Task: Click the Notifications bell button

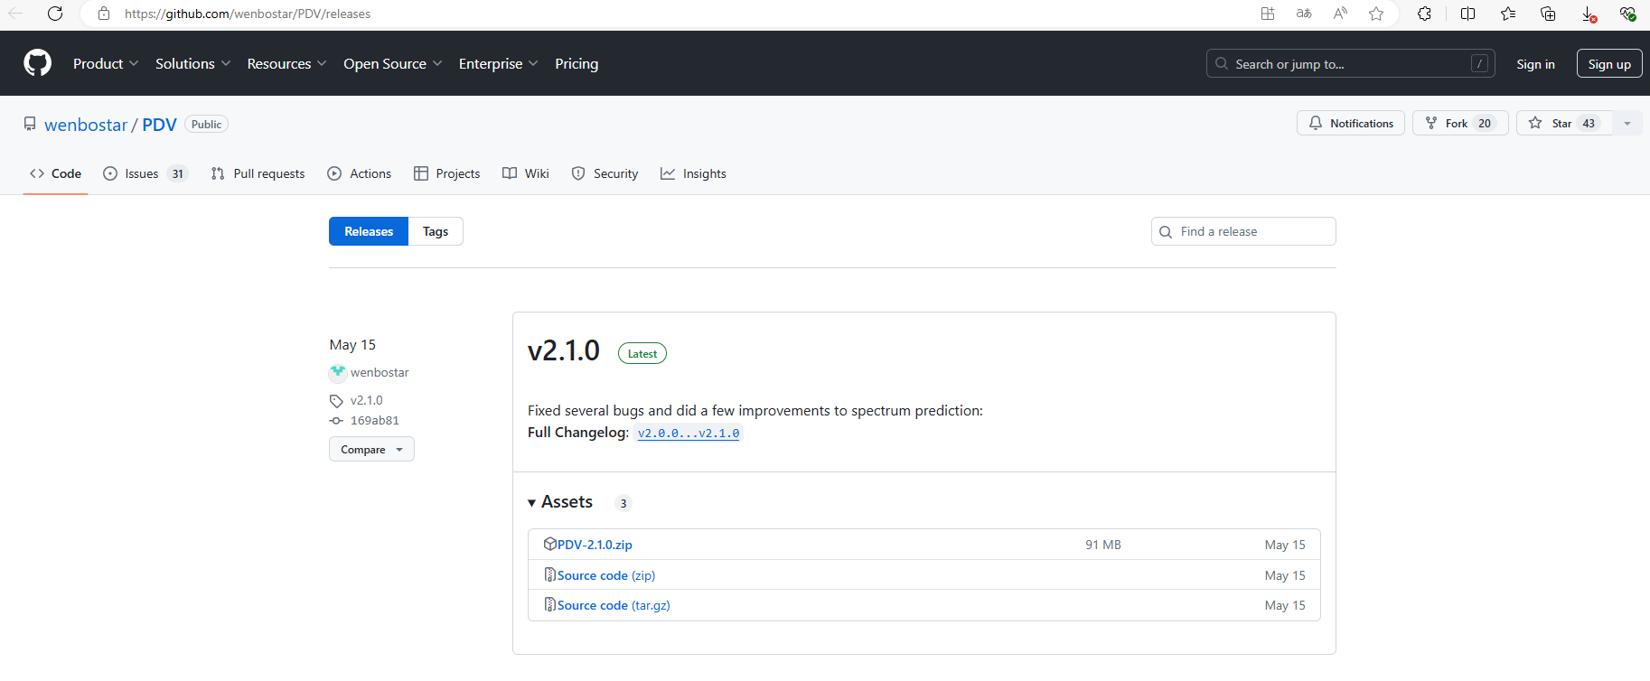Action: (x=1351, y=124)
